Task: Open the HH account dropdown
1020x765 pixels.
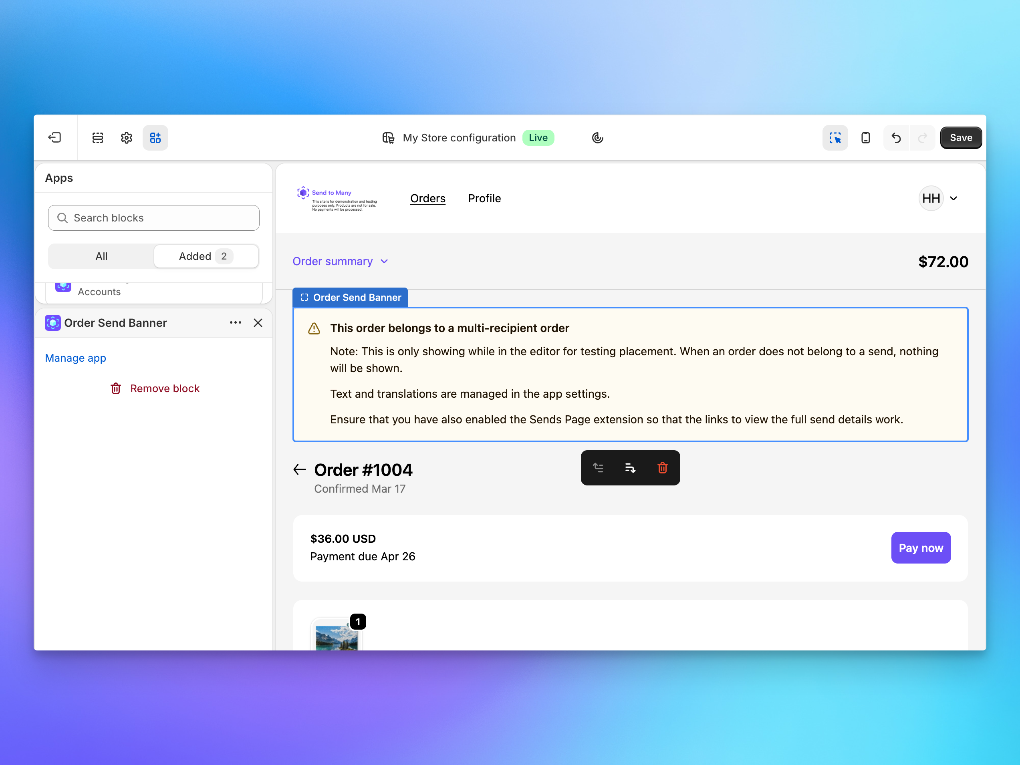Action: click(939, 198)
